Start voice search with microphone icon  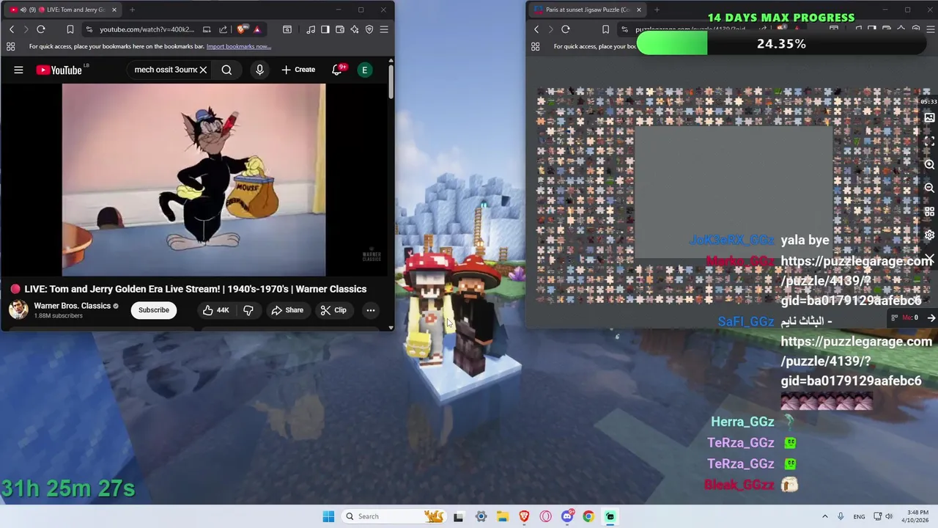click(259, 70)
